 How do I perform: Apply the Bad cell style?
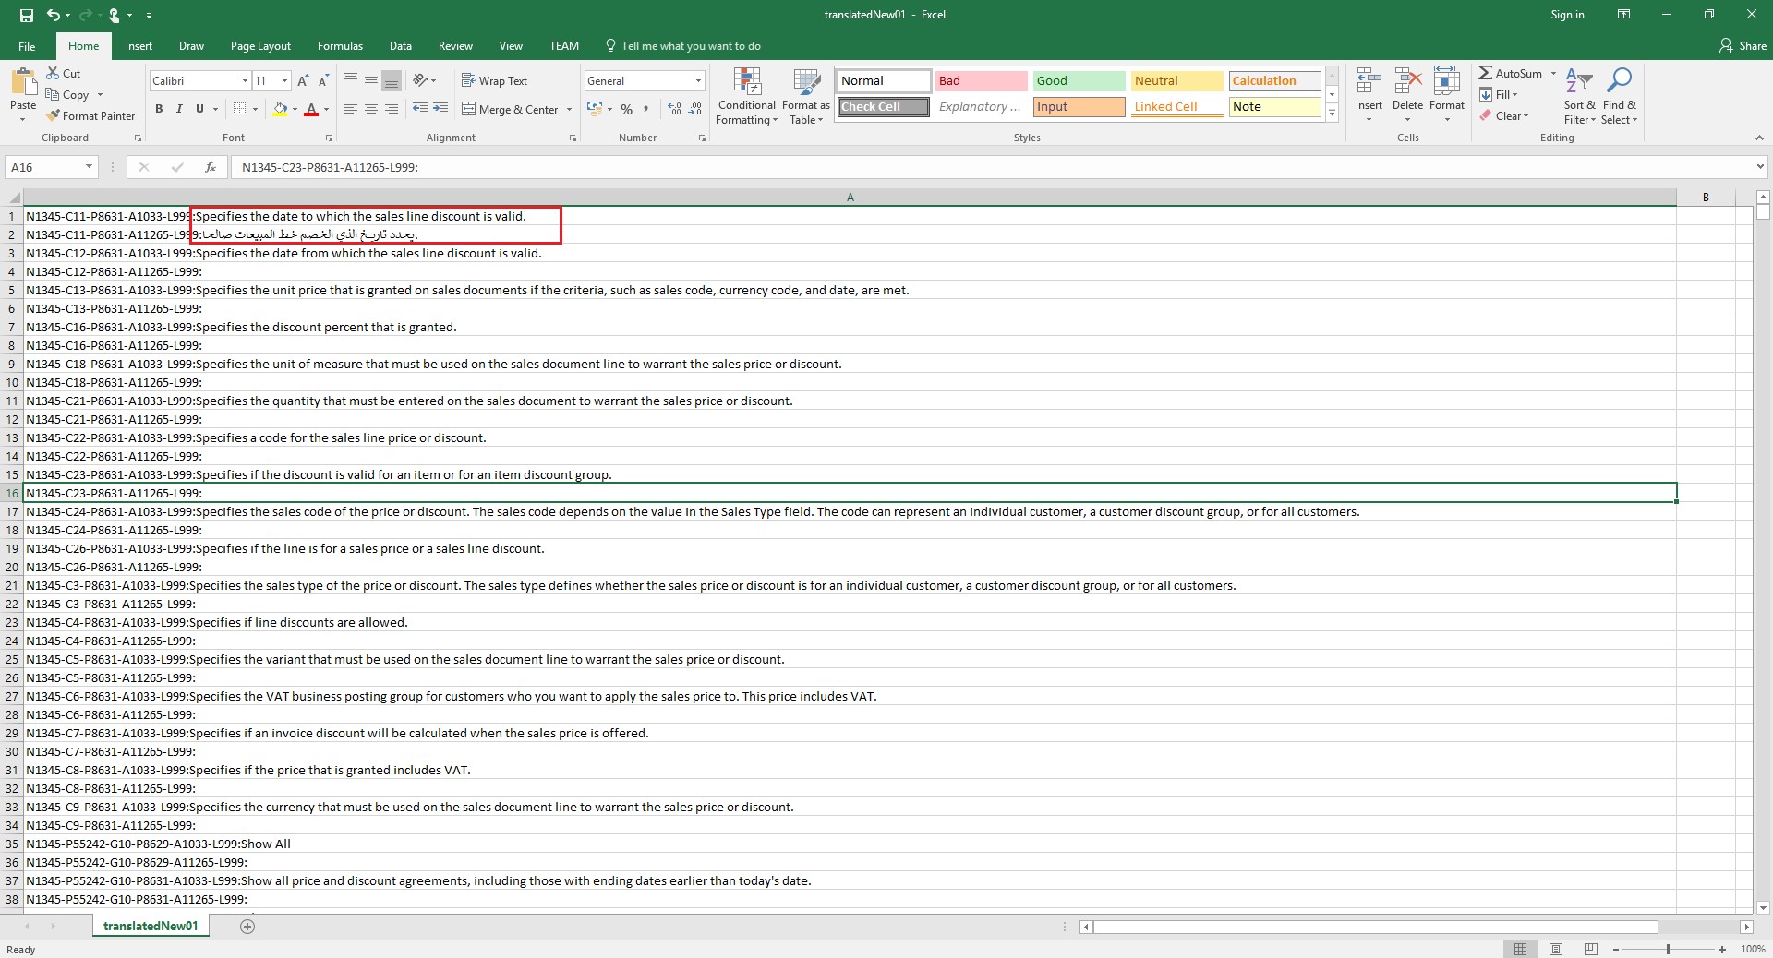(x=980, y=81)
